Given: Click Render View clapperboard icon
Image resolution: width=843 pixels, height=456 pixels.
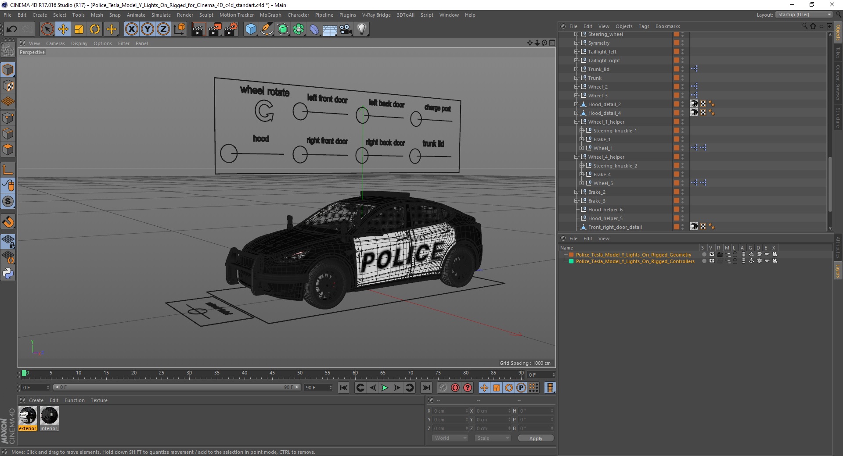Looking at the screenshot, I should click(x=198, y=29).
